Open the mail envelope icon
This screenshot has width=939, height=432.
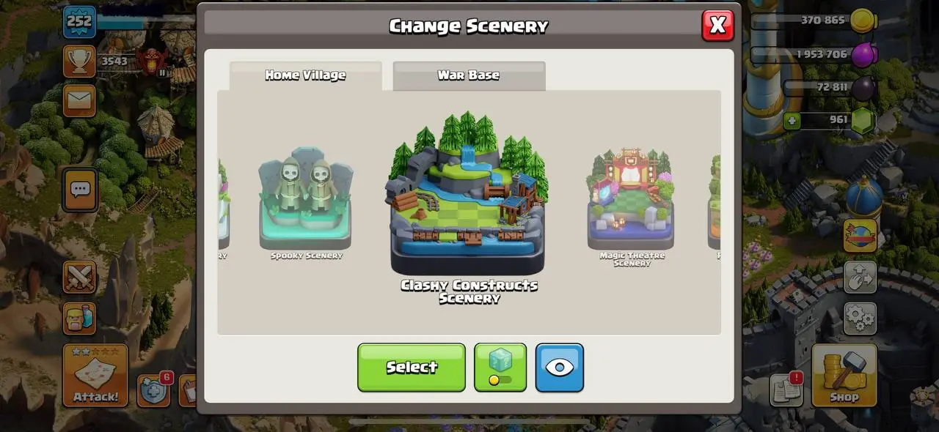tap(79, 100)
